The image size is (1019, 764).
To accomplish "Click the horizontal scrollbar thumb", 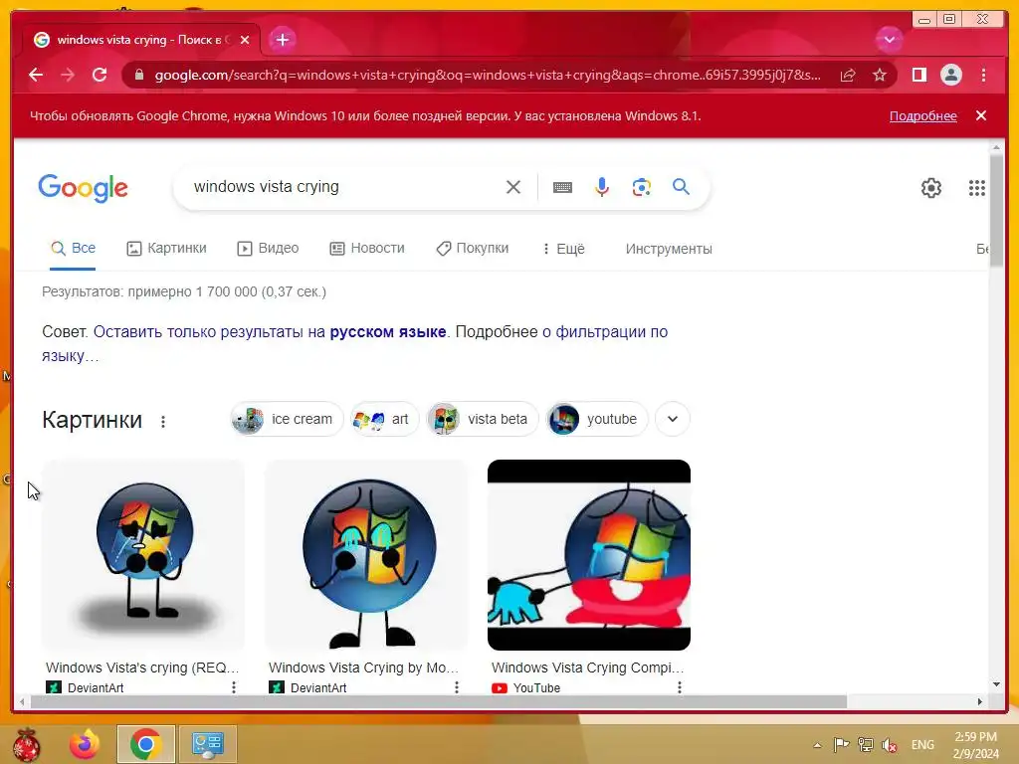I will [x=439, y=701].
